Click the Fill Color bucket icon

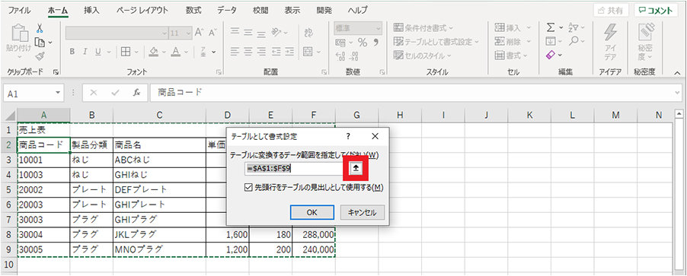(153, 52)
